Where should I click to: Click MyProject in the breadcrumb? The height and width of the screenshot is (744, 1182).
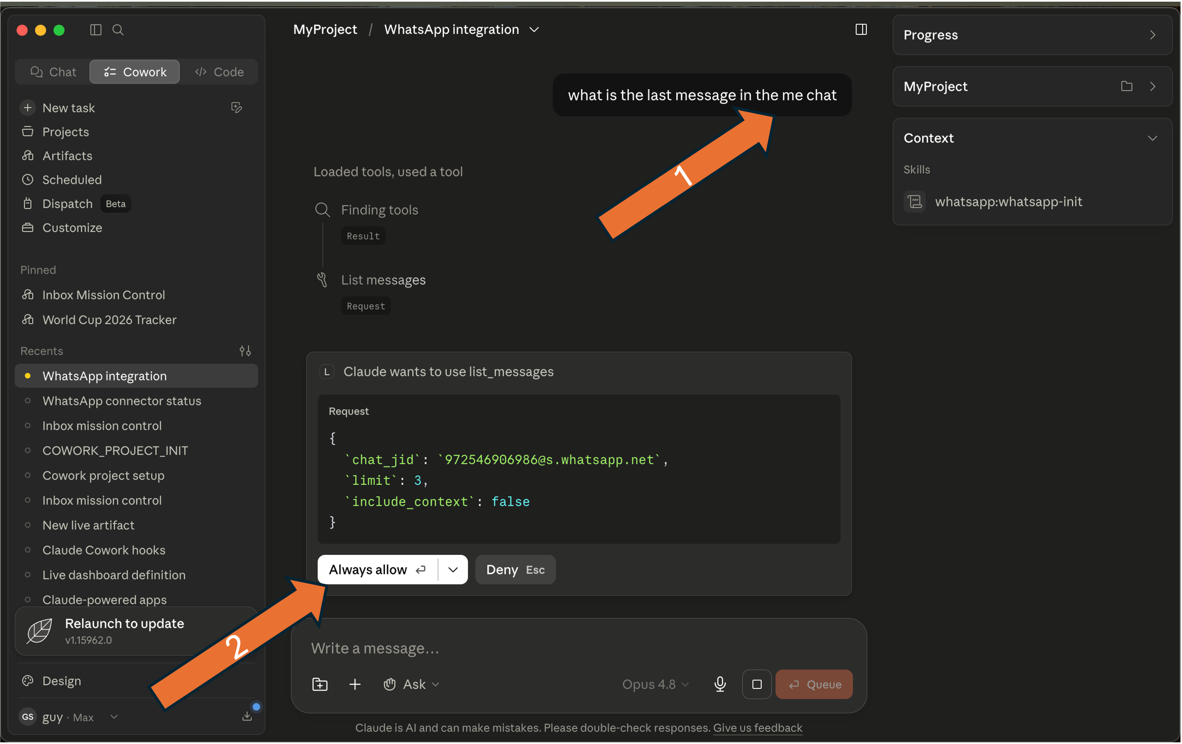tap(325, 29)
